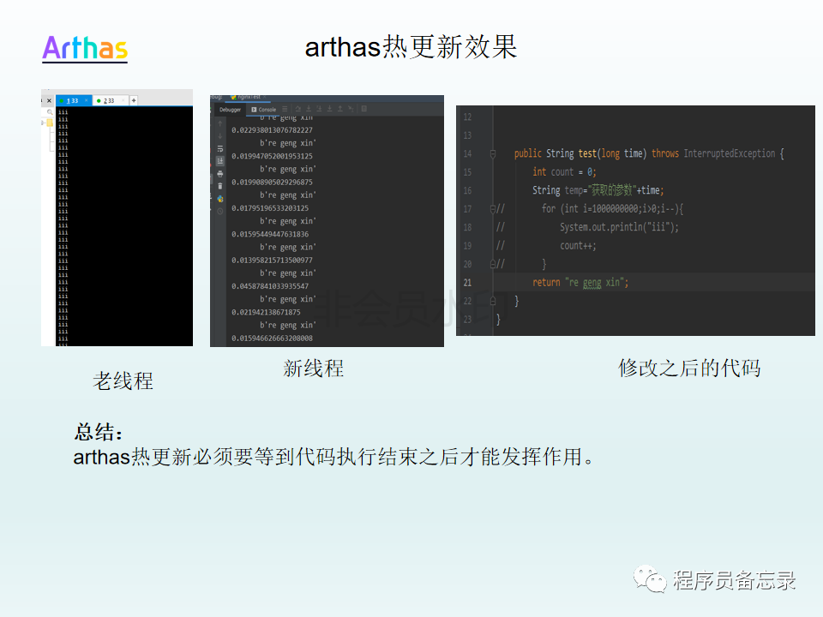Collapse the test method fold marker at line 14

(493, 153)
